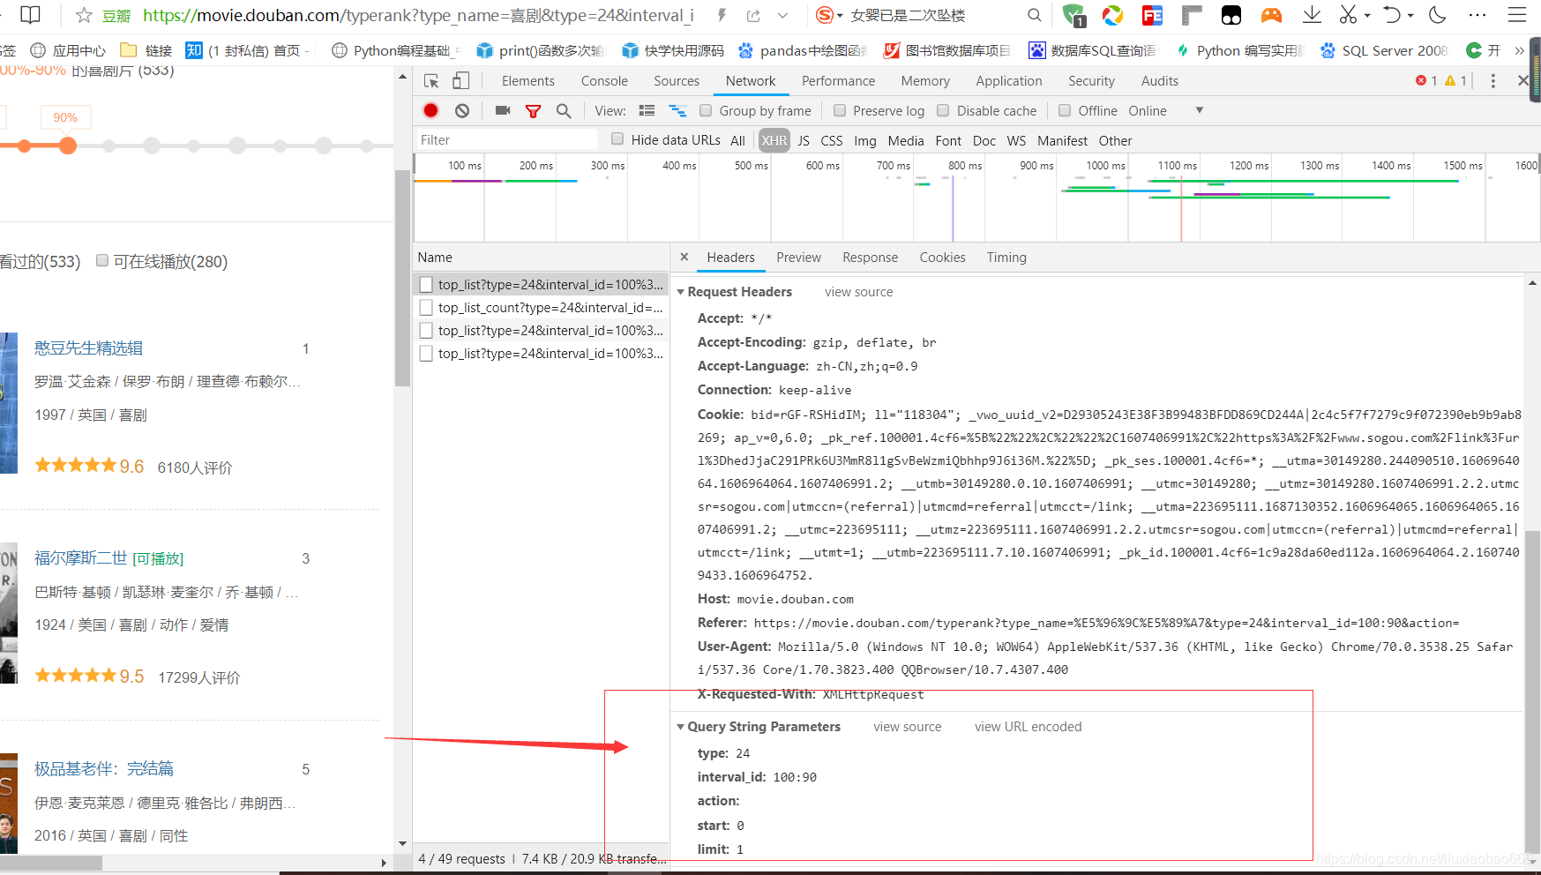1541x875 pixels.
Task: Enable Group by frame checkbox
Action: click(x=706, y=110)
